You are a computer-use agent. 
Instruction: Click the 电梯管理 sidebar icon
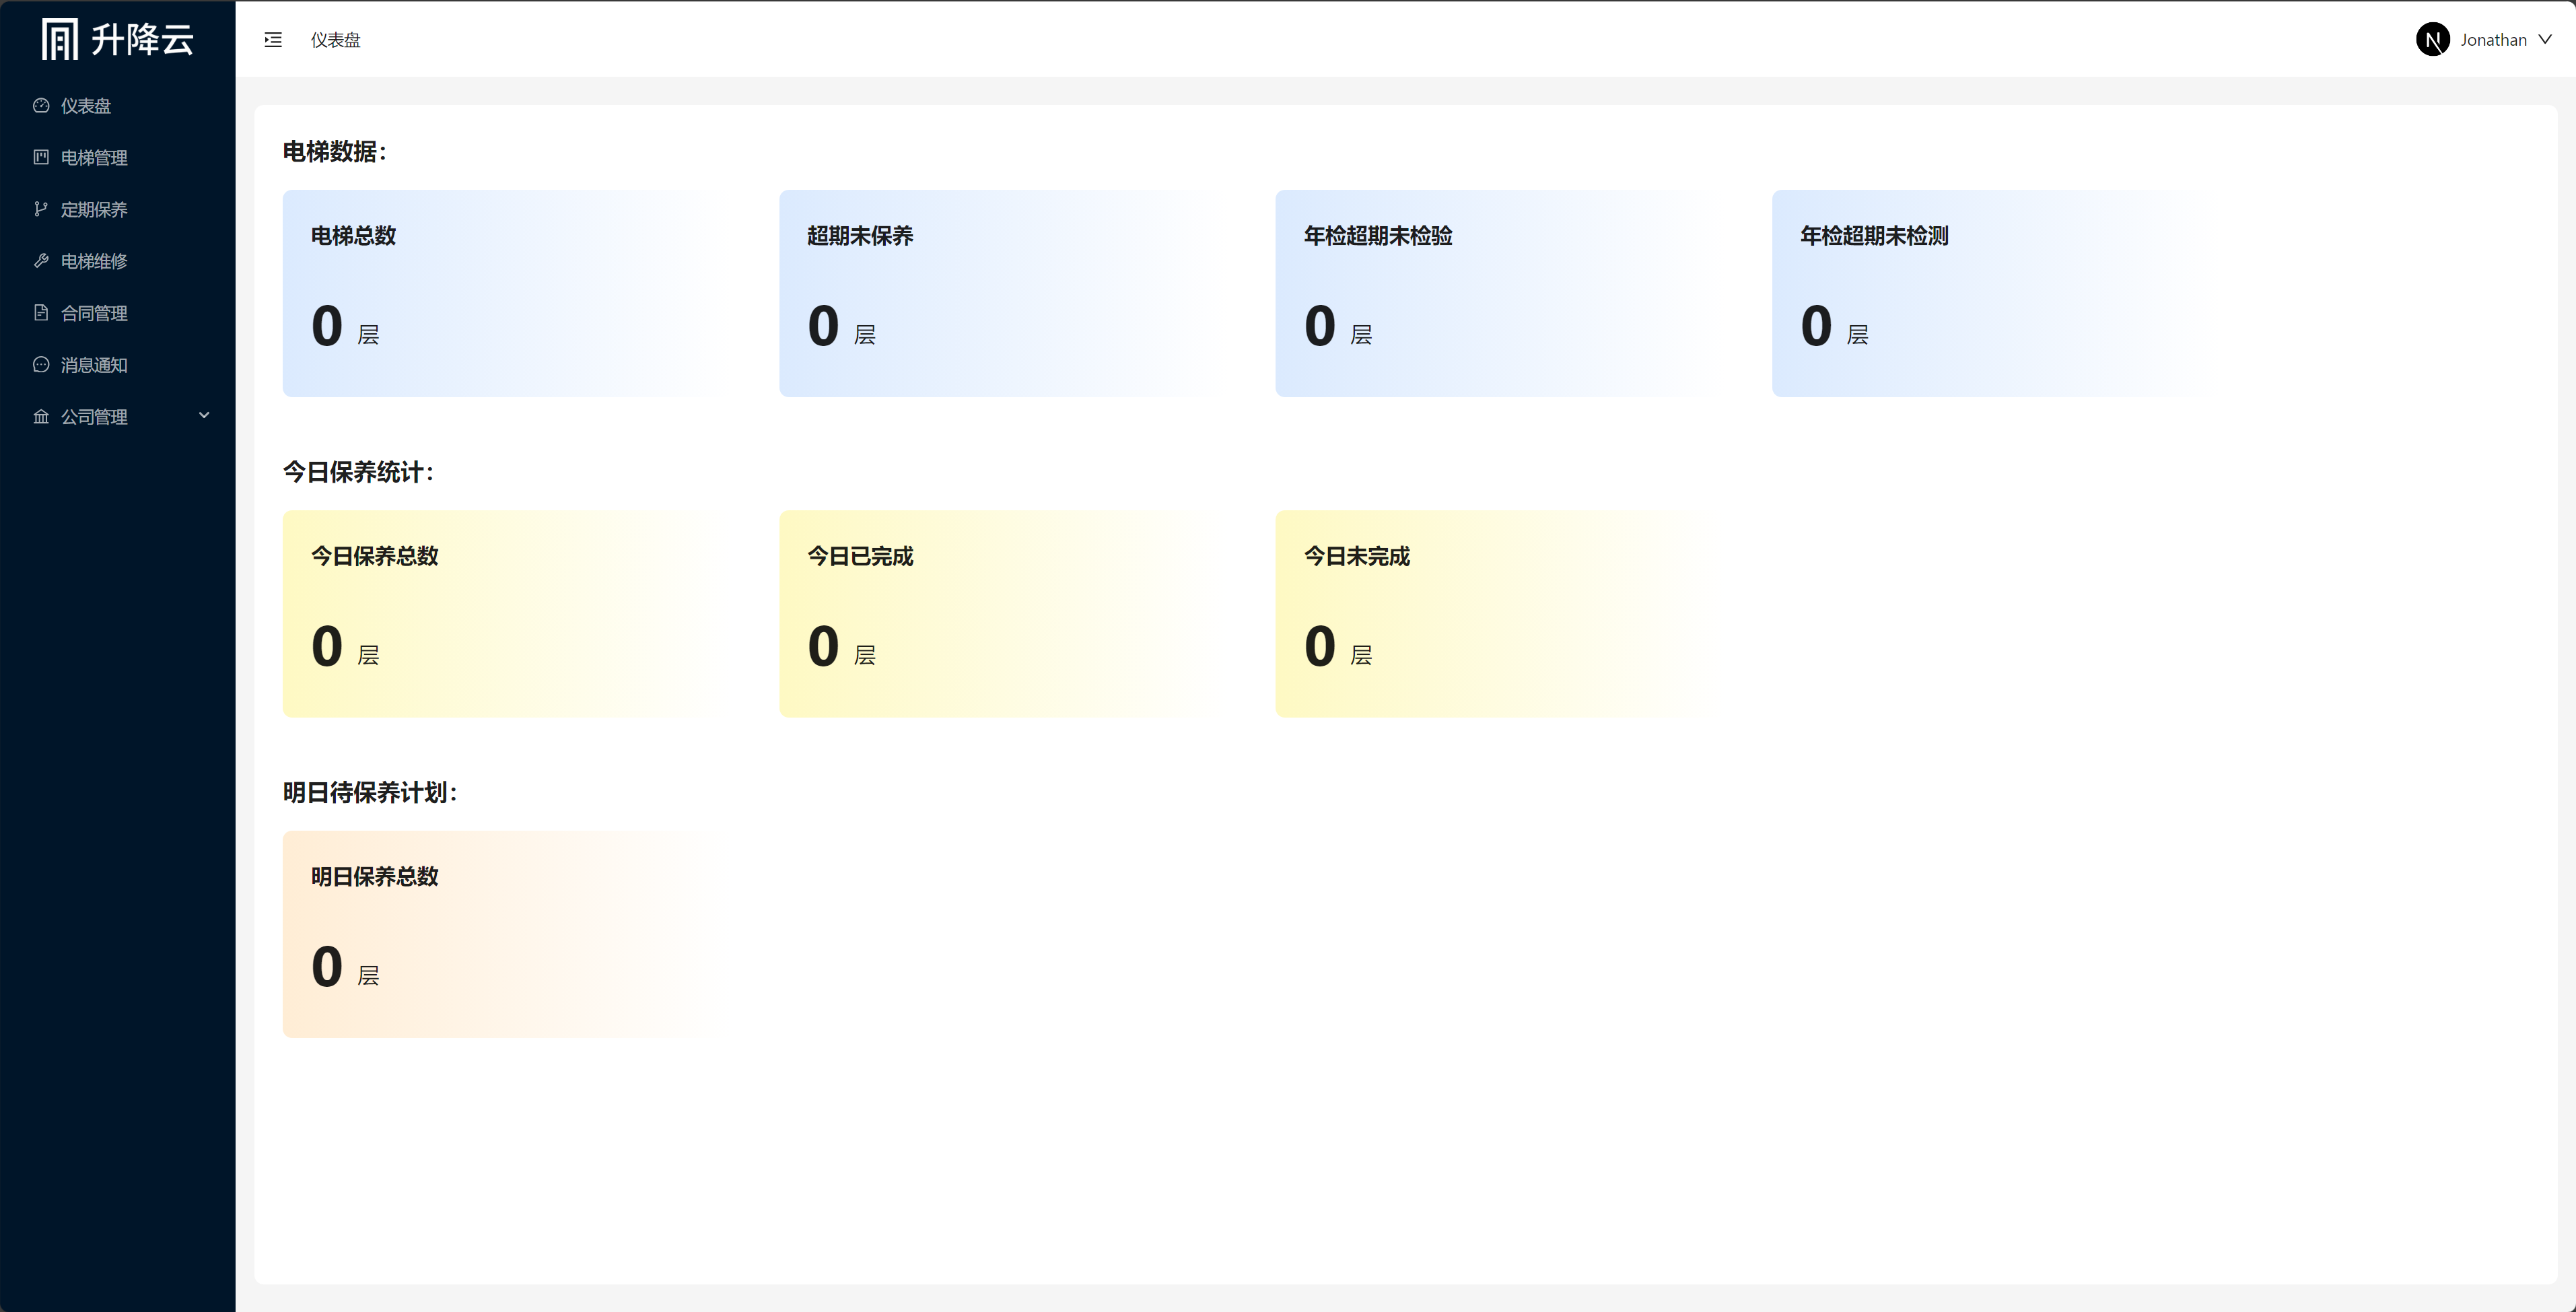pos(41,157)
